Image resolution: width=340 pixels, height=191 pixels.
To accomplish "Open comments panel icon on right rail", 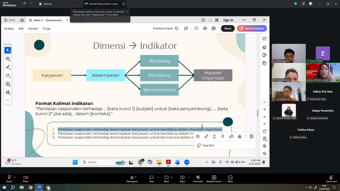I will (x=265, y=47).
